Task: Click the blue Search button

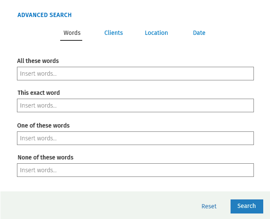Action: pyautogui.click(x=247, y=206)
